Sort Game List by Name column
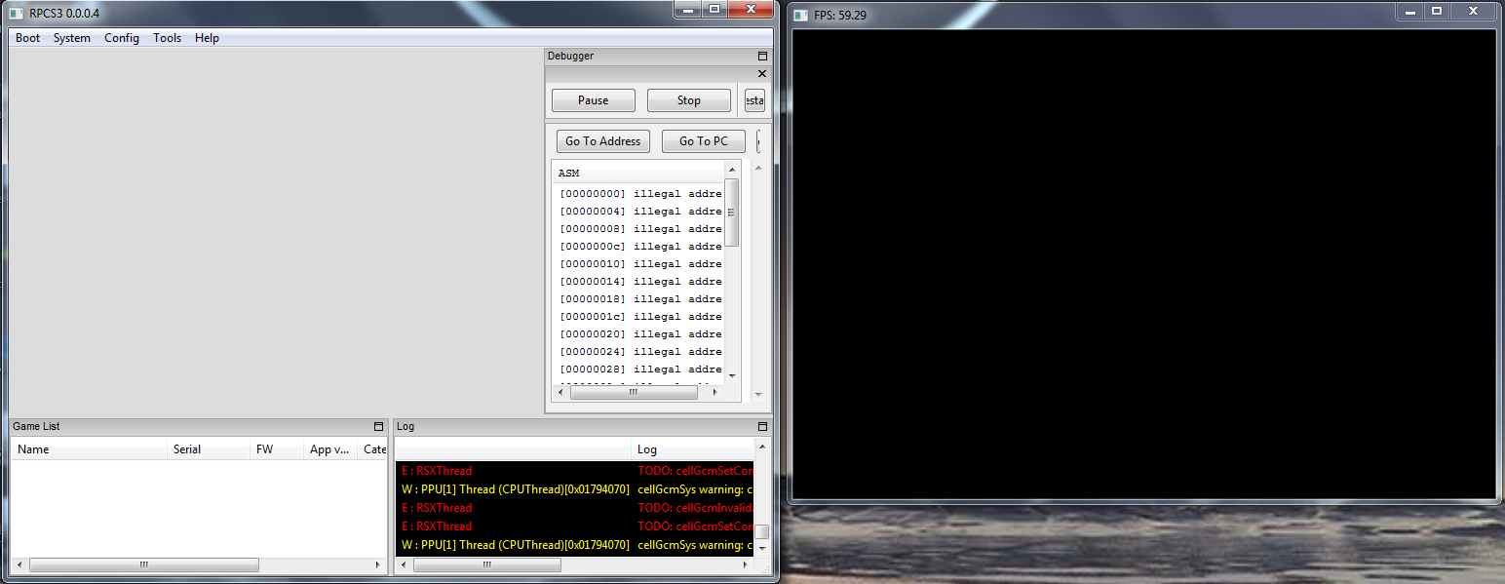Screen dimensions: 1505x584 tap(90, 449)
